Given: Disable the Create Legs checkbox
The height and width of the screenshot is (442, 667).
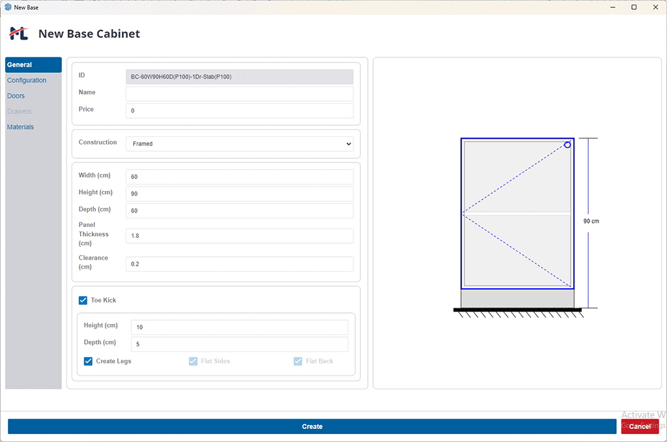Looking at the screenshot, I should pos(88,361).
